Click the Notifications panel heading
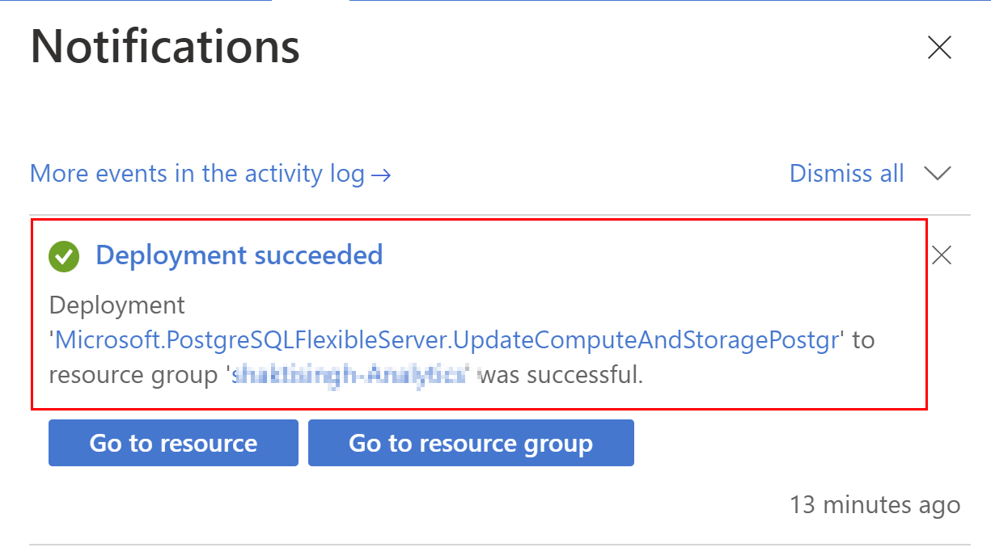The width and height of the screenshot is (991, 560). (165, 46)
